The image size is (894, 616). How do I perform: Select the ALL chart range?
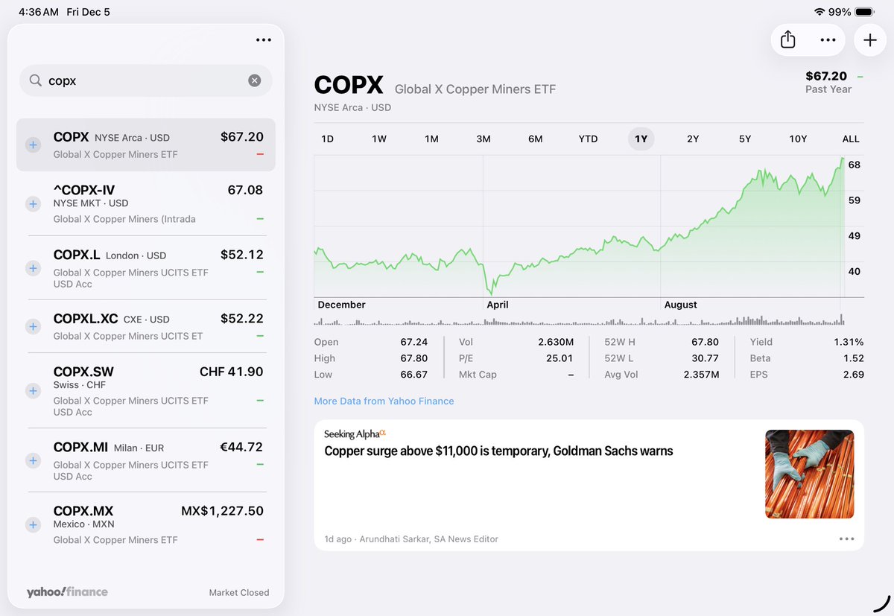click(x=851, y=139)
